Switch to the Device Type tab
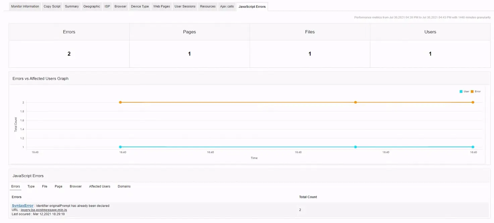The image size is (494, 223). (140, 6)
